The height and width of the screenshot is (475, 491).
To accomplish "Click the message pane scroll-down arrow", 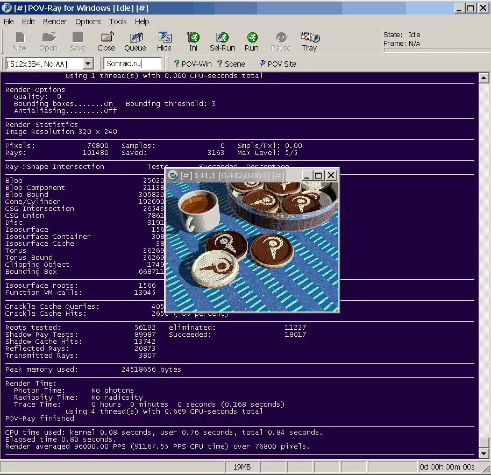I will pyautogui.click(x=483, y=453).
